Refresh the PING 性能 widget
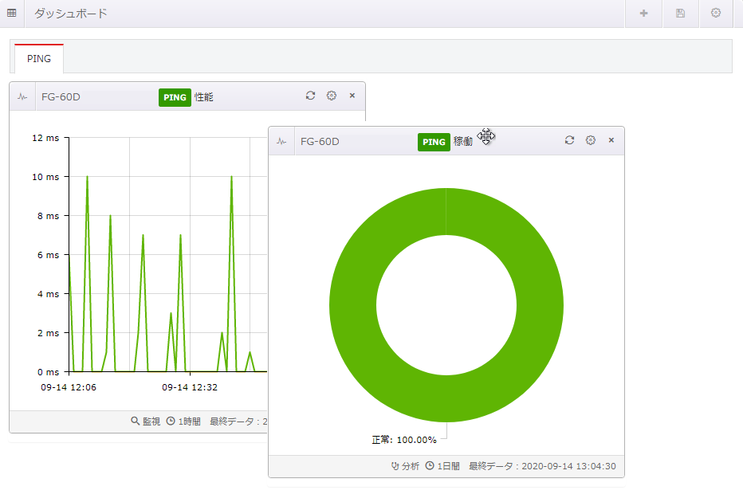Screen dimensions: 743x494 coord(310,96)
